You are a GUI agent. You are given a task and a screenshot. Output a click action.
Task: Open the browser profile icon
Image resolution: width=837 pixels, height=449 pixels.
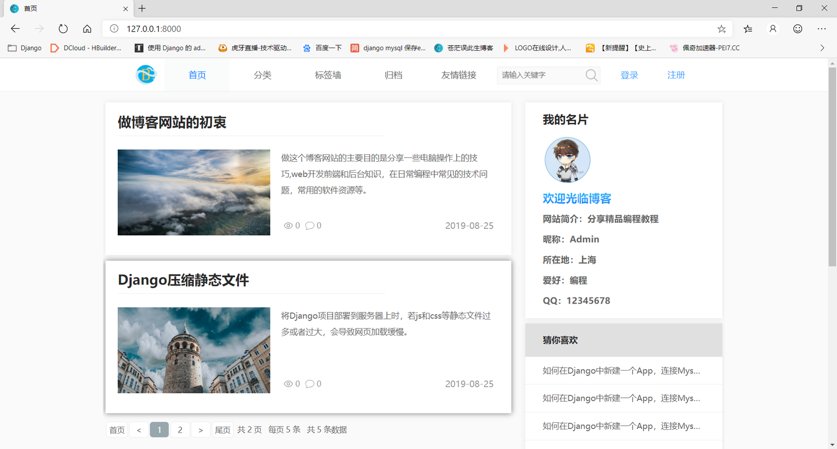point(773,29)
